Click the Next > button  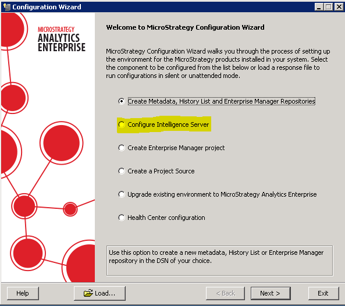(271, 293)
